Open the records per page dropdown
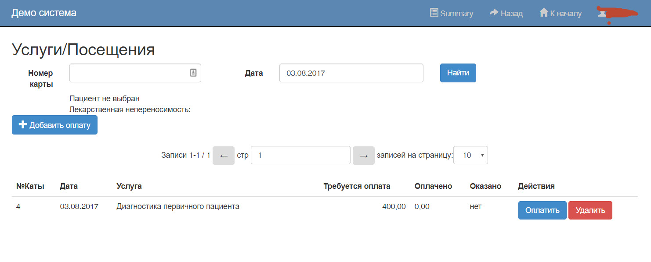This screenshot has height=262, width=651. click(470, 155)
